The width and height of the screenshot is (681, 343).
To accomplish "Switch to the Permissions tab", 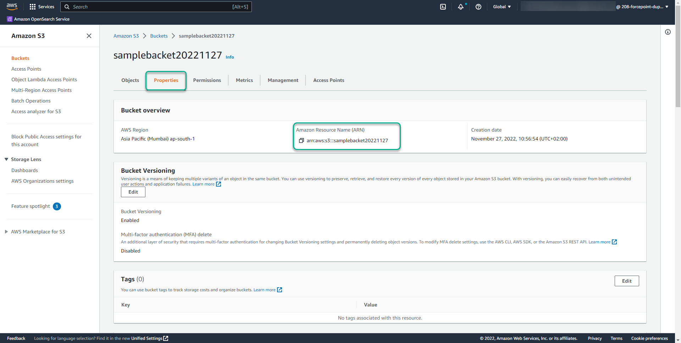I will [x=207, y=80].
